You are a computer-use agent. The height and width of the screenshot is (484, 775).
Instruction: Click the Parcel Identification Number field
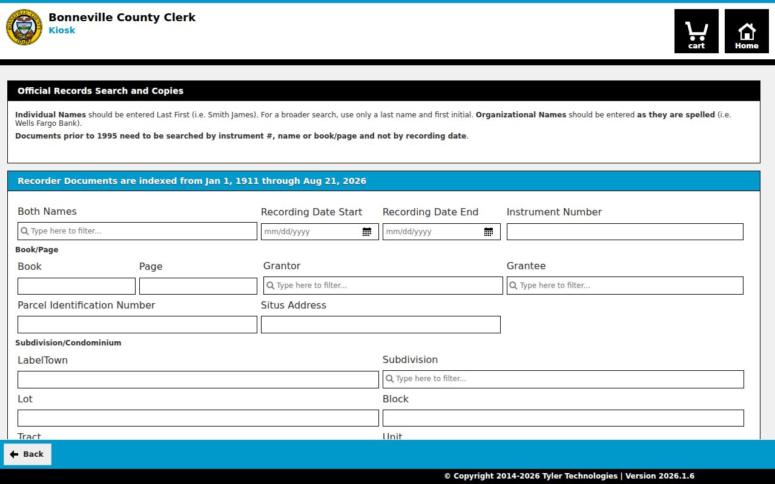[x=137, y=325]
